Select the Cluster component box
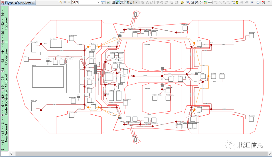The image size is (272, 157). tap(119, 96)
